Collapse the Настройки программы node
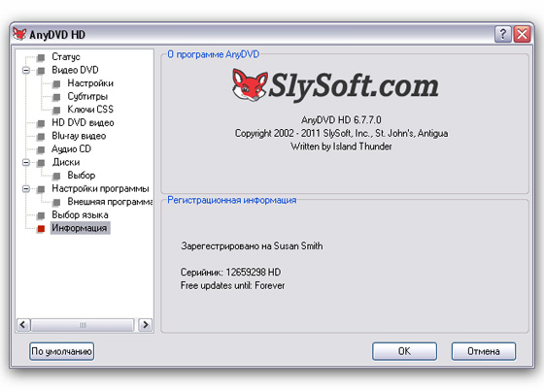Image resolution: width=544 pixels, height=390 pixels. coord(26,189)
